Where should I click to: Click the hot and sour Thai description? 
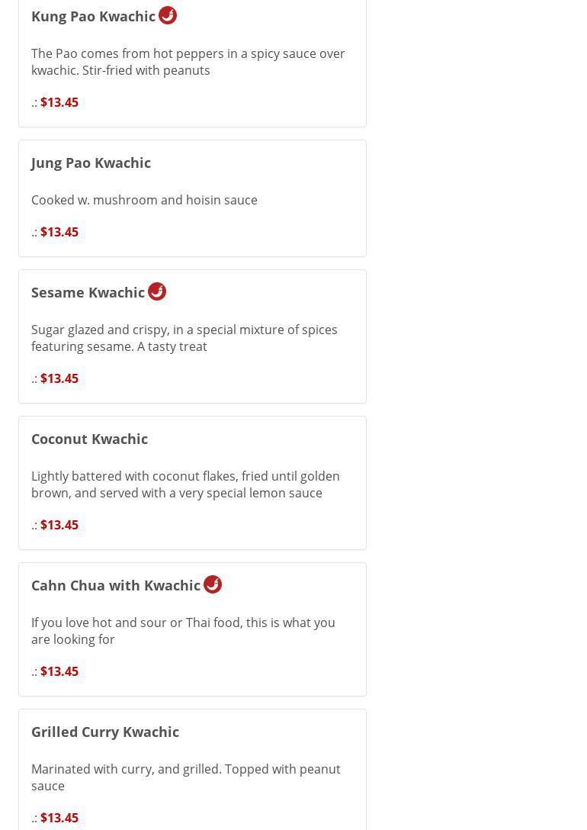[x=183, y=631]
